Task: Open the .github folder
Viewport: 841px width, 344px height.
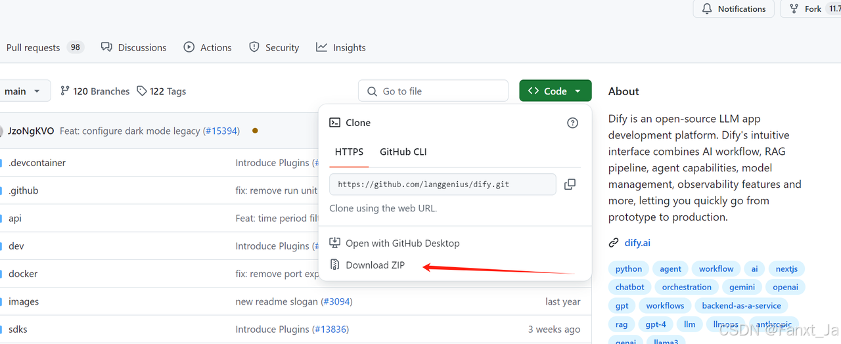Action: [24, 190]
